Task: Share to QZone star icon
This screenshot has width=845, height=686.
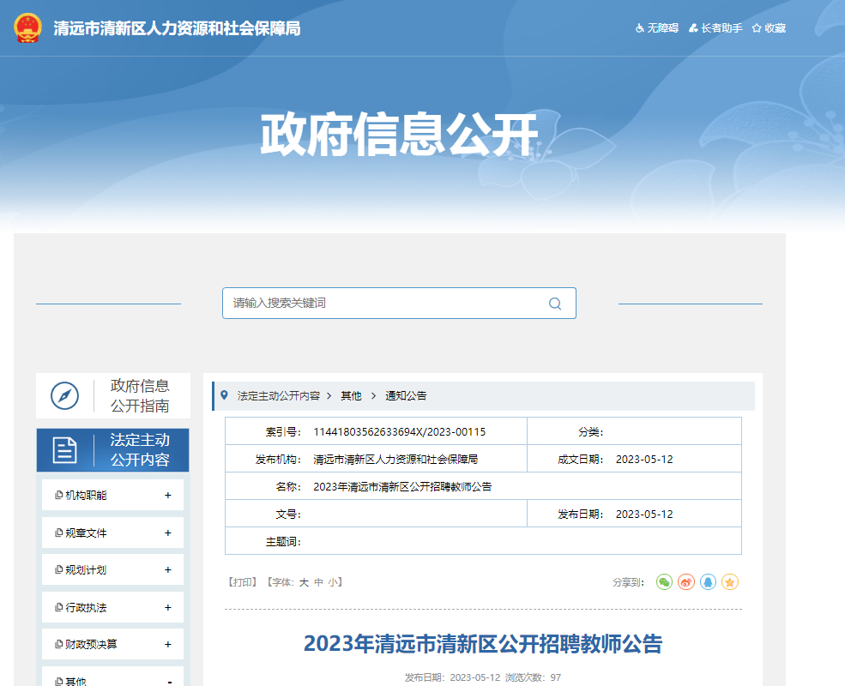Action: [730, 582]
